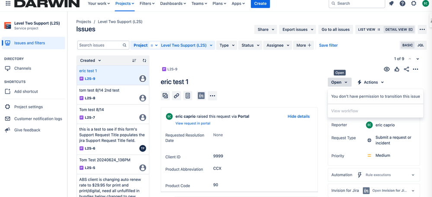Click View request in portal link
The height and width of the screenshot is (197, 432).
(x=193, y=123)
